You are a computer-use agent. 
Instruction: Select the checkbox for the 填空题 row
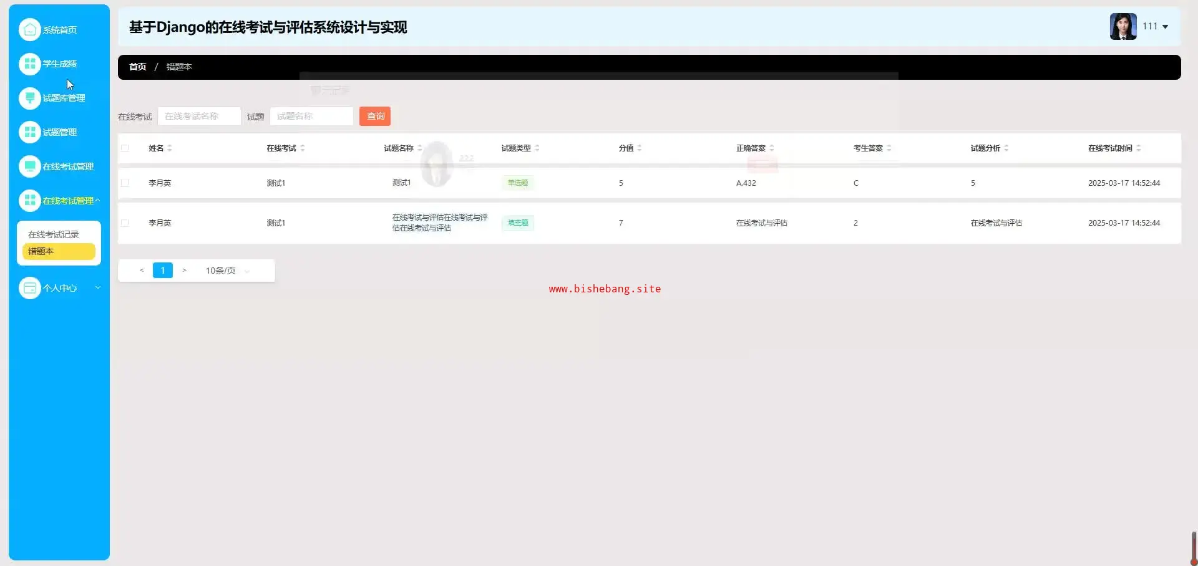(125, 223)
